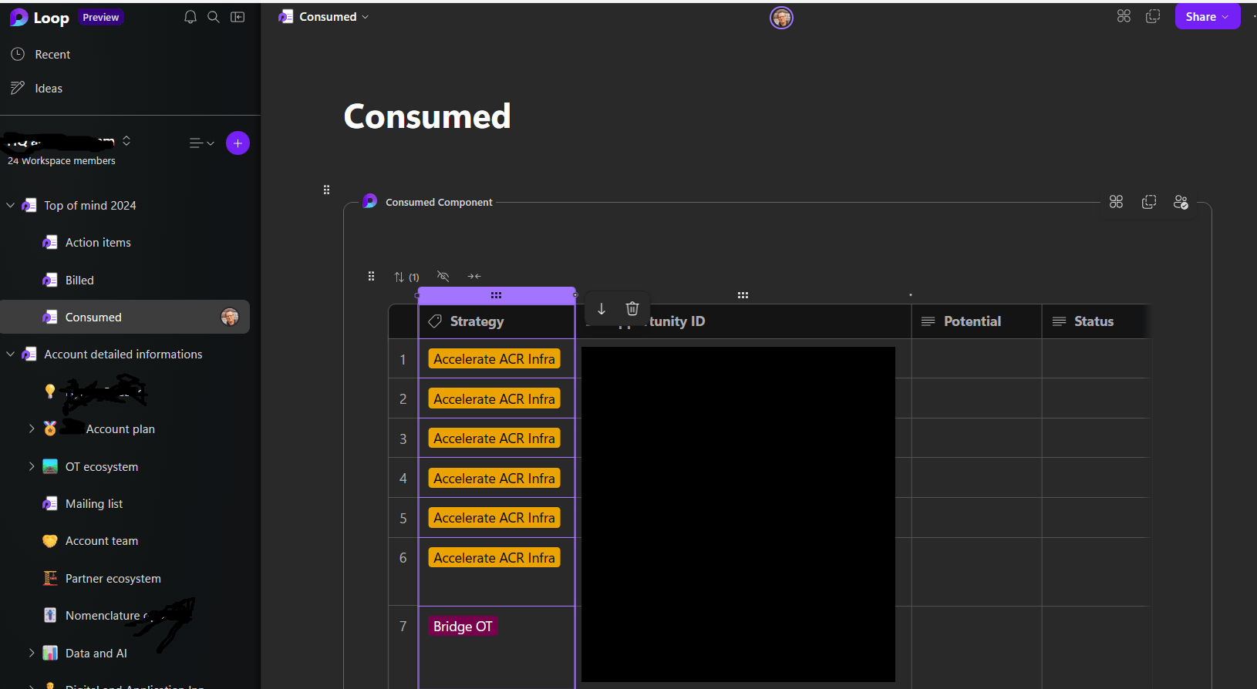Click Accelerate ACR Infra label in row 3

(x=494, y=439)
